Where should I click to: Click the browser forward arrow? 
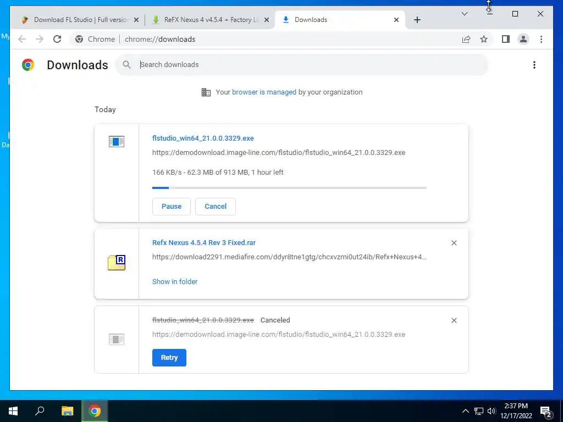pyautogui.click(x=40, y=39)
